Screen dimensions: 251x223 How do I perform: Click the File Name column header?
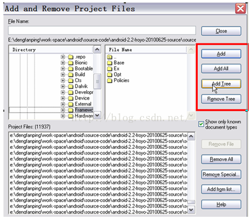146,50
